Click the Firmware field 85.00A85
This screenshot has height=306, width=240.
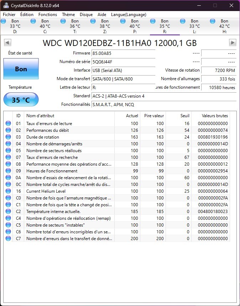point(123,53)
